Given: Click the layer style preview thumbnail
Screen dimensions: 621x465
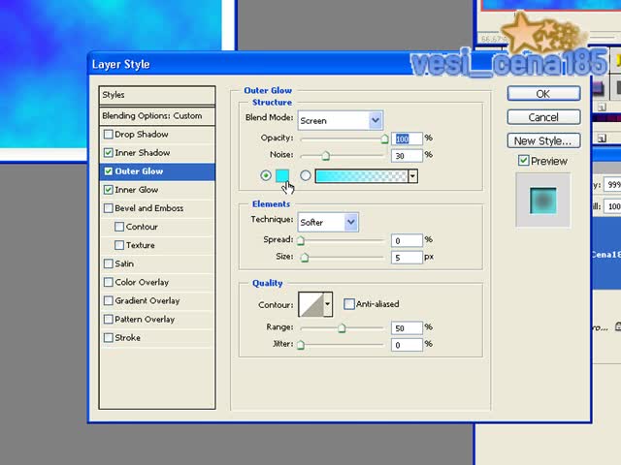Looking at the screenshot, I should (x=543, y=201).
